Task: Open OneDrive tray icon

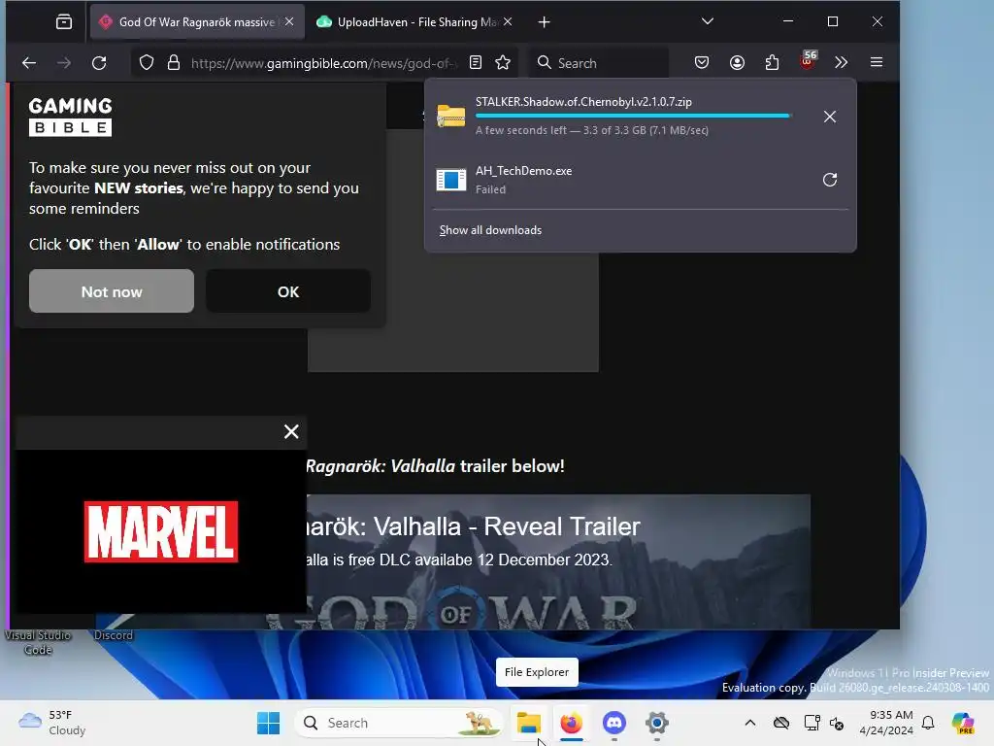Action: 781,723
